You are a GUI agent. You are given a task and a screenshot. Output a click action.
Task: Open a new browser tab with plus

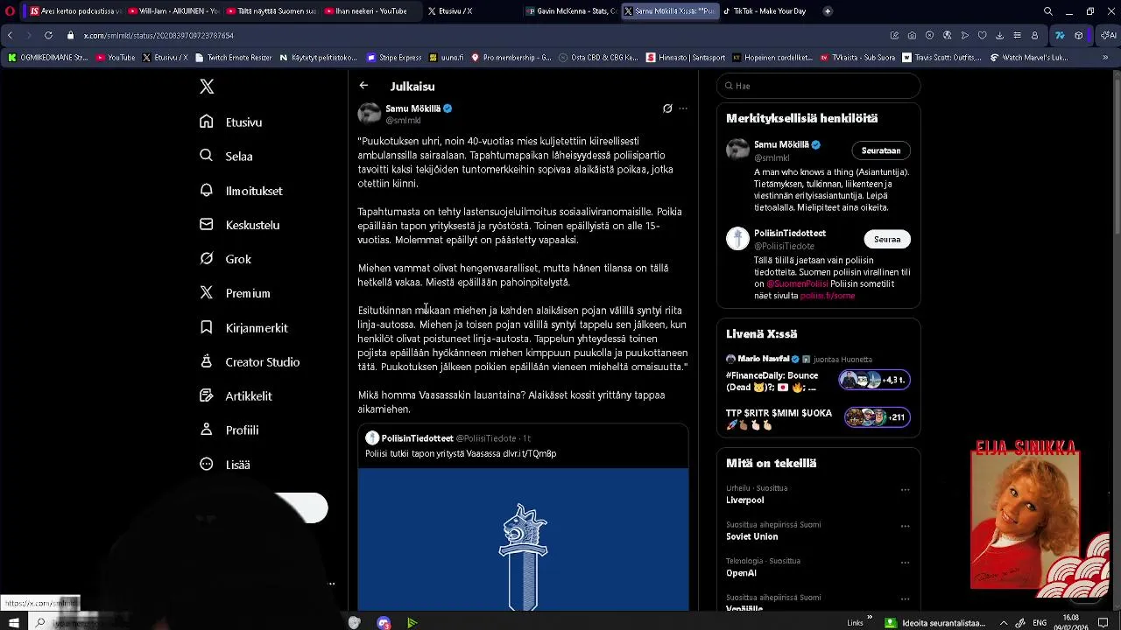click(x=828, y=11)
